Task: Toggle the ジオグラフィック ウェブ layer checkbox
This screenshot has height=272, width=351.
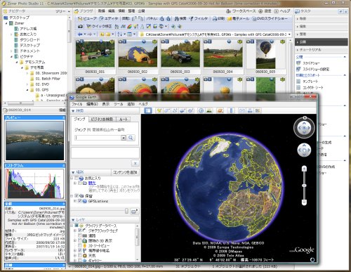Action: [80, 231]
